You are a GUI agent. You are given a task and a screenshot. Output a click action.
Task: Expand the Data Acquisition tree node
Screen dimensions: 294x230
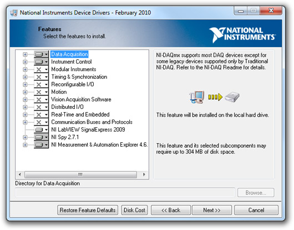pyautogui.click(x=25, y=54)
